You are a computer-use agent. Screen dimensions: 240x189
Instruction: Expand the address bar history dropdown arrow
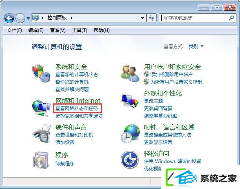pos(142,18)
